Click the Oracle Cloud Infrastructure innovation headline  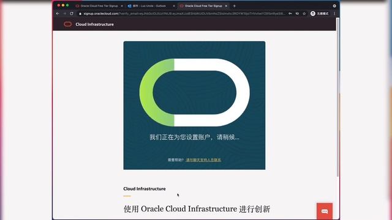pyautogui.click(x=197, y=209)
